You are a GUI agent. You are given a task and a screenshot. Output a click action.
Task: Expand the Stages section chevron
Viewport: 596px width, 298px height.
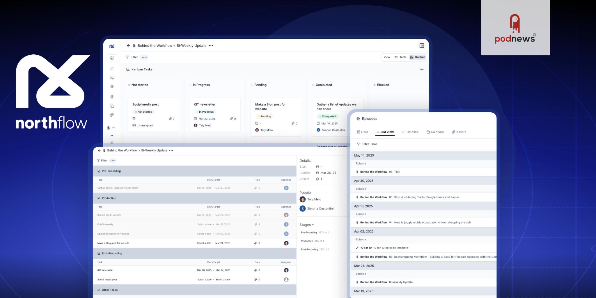(x=313, y=225)
